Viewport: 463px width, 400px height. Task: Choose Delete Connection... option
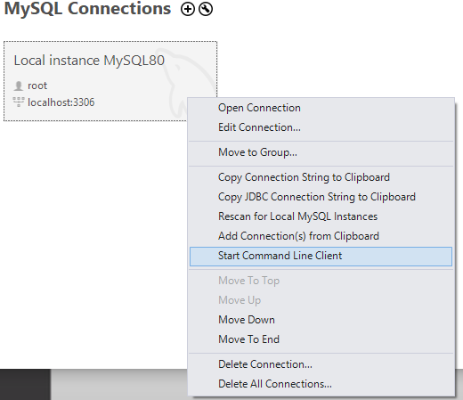pyautogui.click(x=321, y=364)
